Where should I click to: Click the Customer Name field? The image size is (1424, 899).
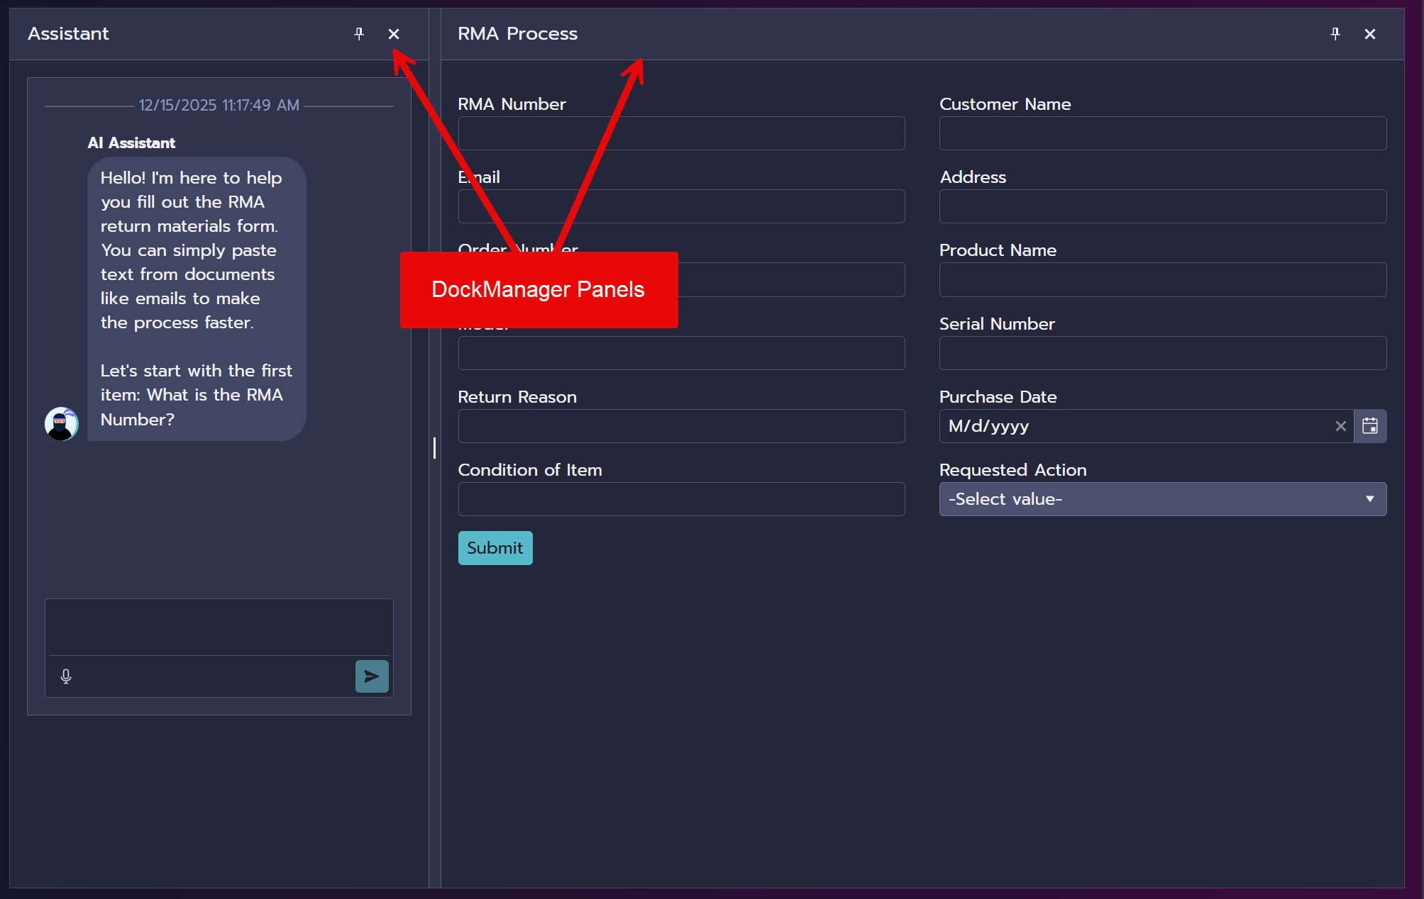pos(1161,133)
